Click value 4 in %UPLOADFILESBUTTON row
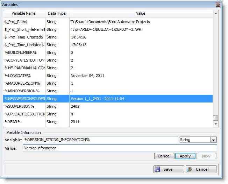228x184 pixels. (72, 114)
